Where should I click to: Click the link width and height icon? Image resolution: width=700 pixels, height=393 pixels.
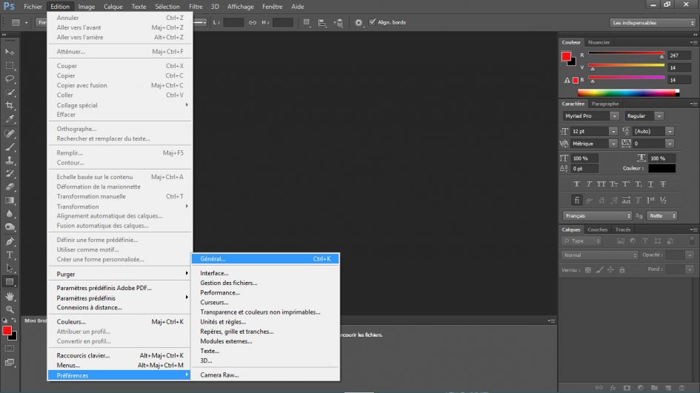click(253, 22)
